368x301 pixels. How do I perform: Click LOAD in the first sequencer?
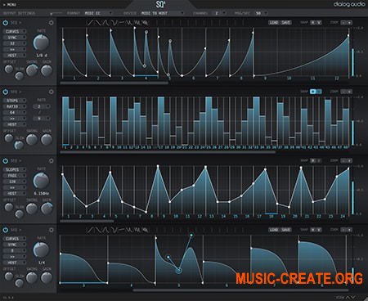pyautogui.click(x=274, y=23)
